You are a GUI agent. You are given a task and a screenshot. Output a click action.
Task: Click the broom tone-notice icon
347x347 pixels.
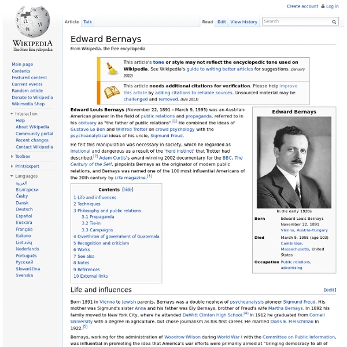[112, 69]
